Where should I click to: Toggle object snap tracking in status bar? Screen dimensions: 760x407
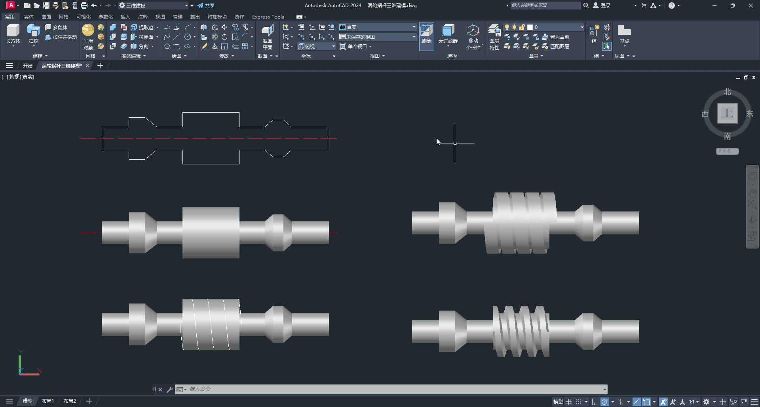click(636, 401)
